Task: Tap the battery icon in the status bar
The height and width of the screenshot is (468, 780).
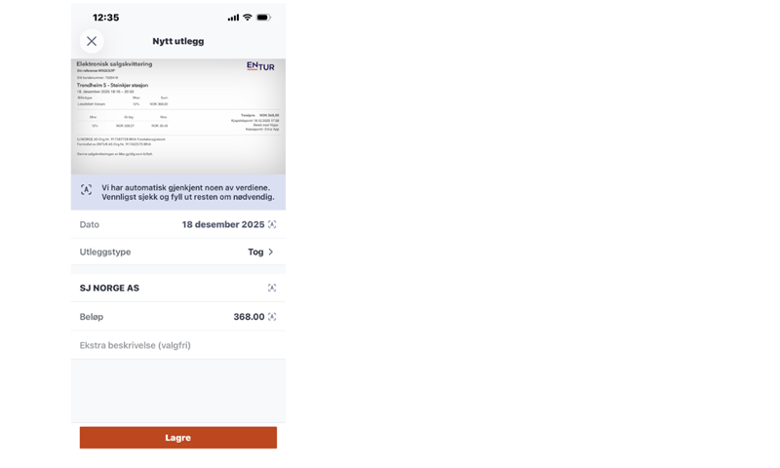Action: tap(263, 18)
